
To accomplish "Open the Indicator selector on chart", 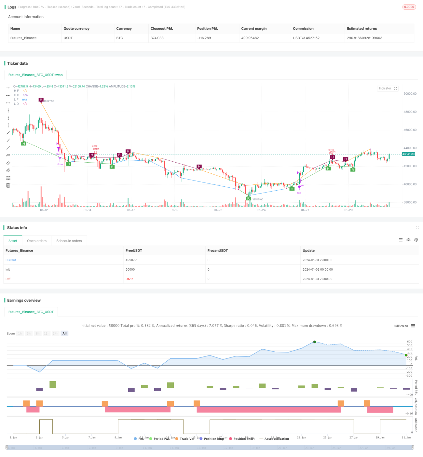I will (385, 88).
